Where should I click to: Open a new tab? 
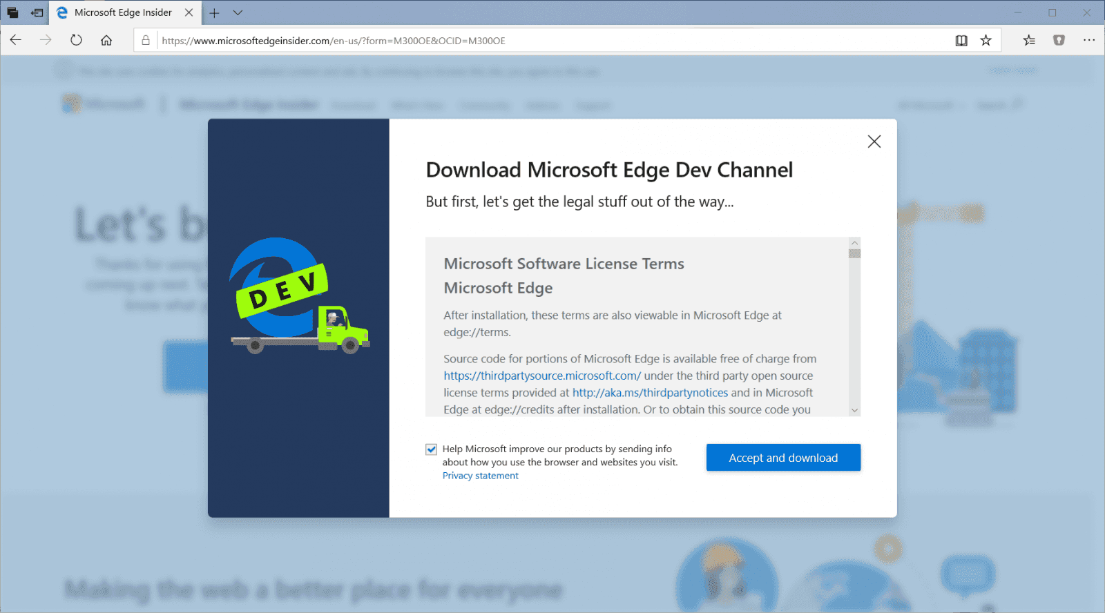pyautogui.click(x=214, y=13)
